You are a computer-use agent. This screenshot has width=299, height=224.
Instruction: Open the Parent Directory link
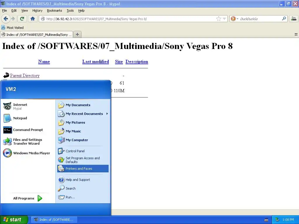pyautogui.click(x=25, y=76)
